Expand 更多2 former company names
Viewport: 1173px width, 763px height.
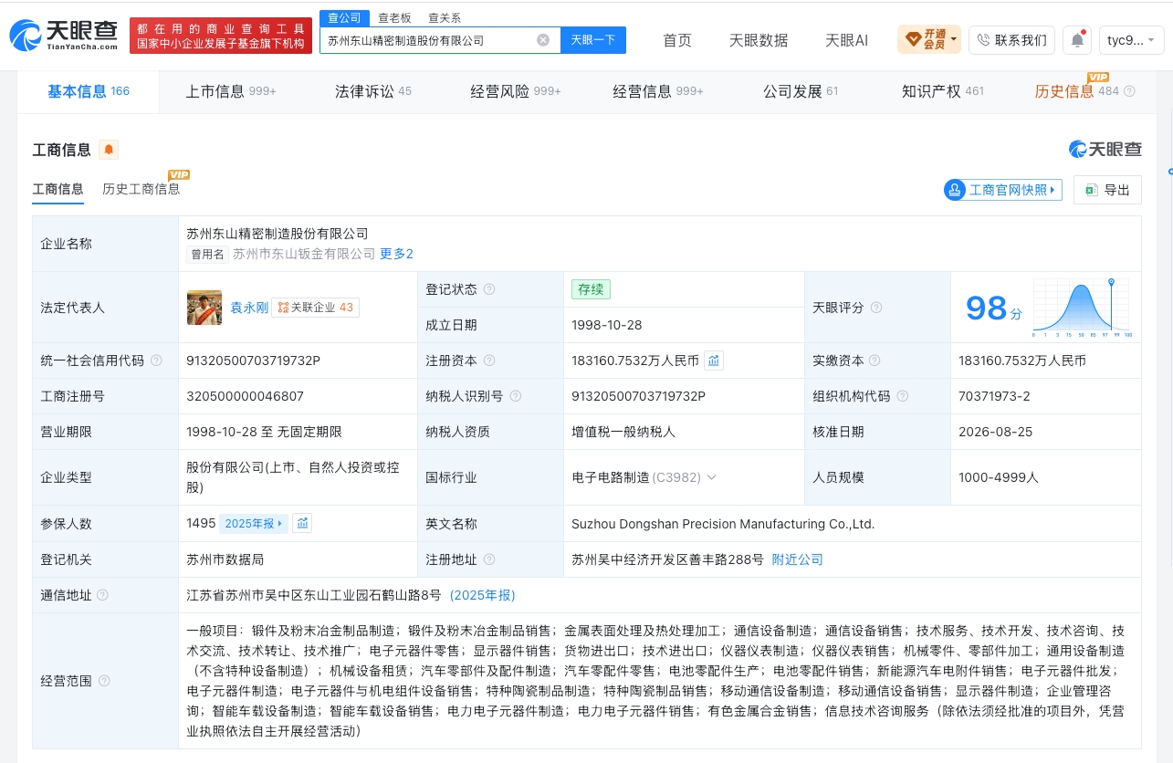(397, 254)
